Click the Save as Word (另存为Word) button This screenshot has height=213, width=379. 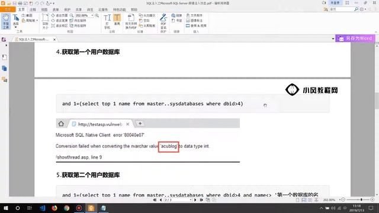355,38
